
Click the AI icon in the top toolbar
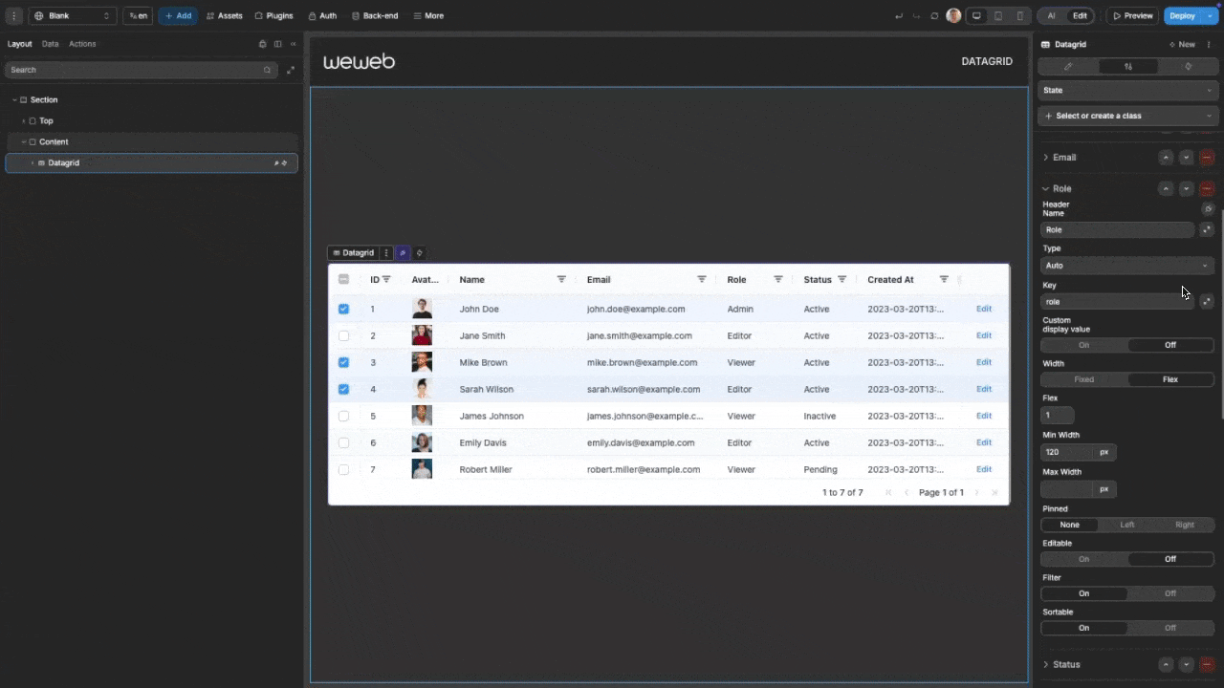tap(1051, 15)
